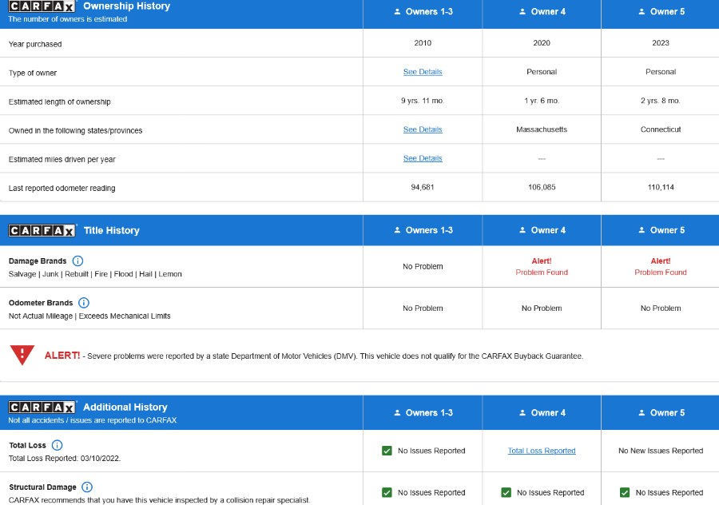719x505 pixels.
Task: Click Personal owner type under Owner 5
Action: pos(661,72)
